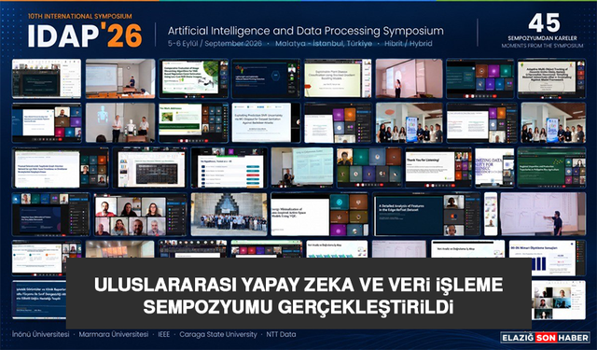The height and width of the screenshot is (350, 597).
Task: Click the large '45' number
Action: (544, 23)
